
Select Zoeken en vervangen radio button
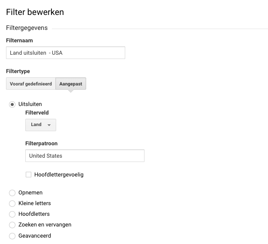(12, 225)
